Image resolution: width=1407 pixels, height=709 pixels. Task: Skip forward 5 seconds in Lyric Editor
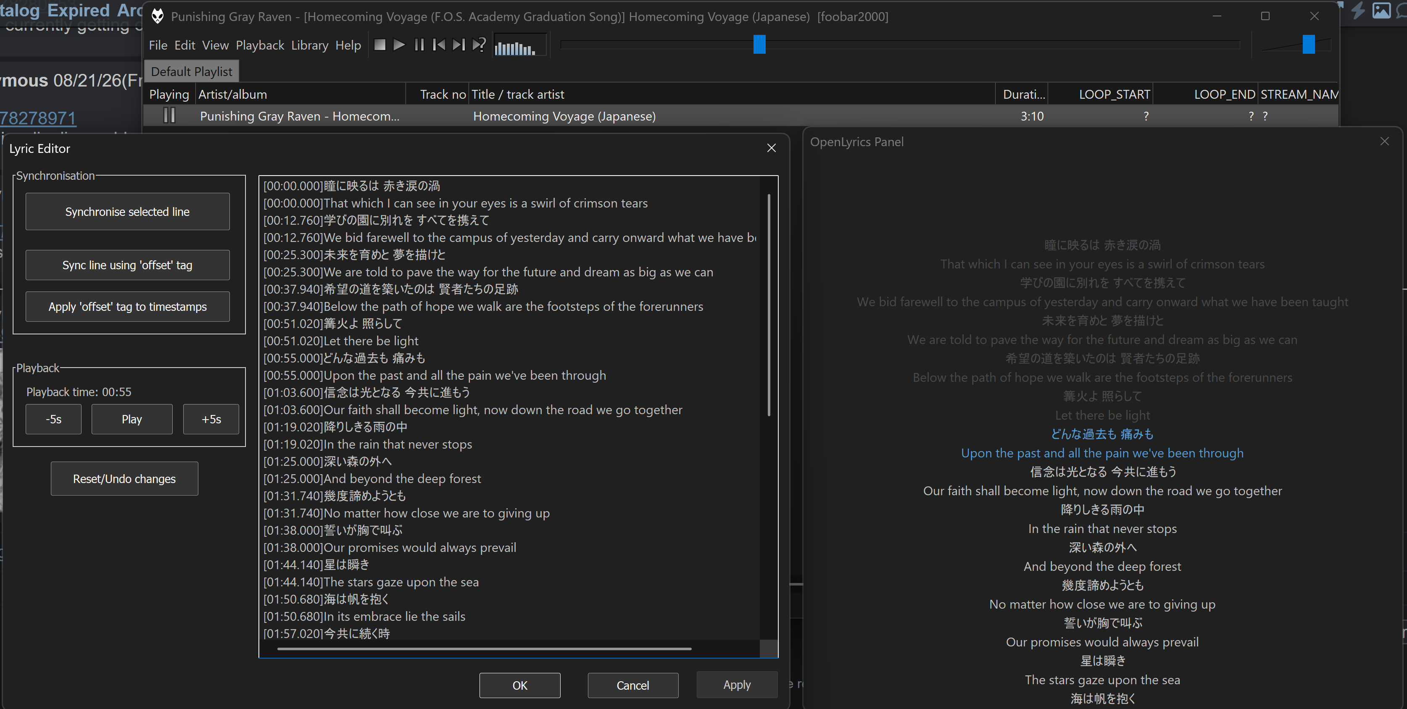pos(211,419)
